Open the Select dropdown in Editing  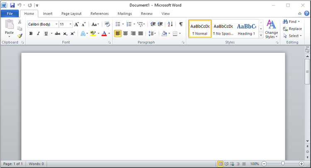293,36
